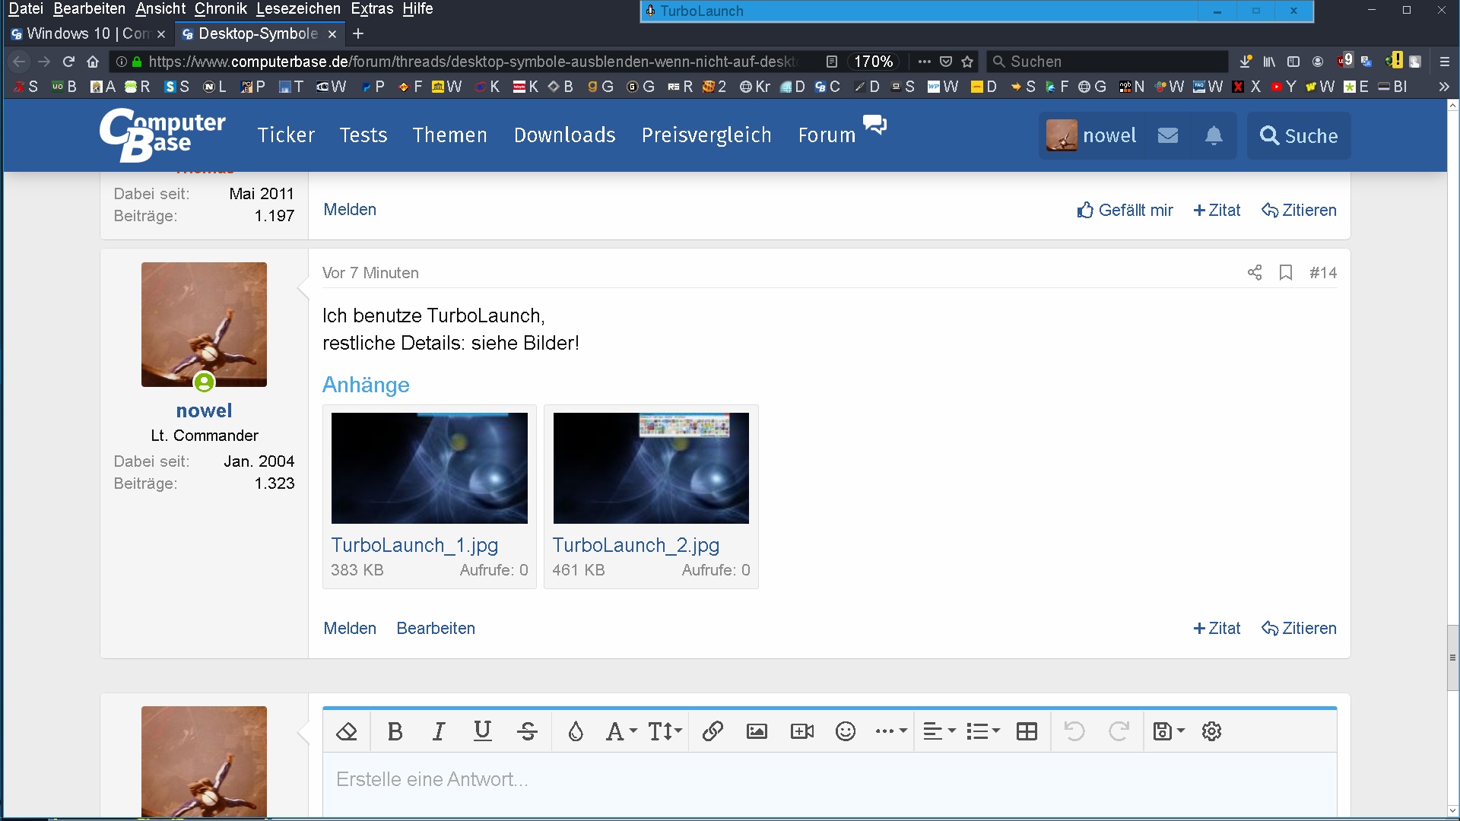Viewport: 1460px width, 821px height.
Task: Click the Suchen browser search box
Action: tap(1107, 62)
